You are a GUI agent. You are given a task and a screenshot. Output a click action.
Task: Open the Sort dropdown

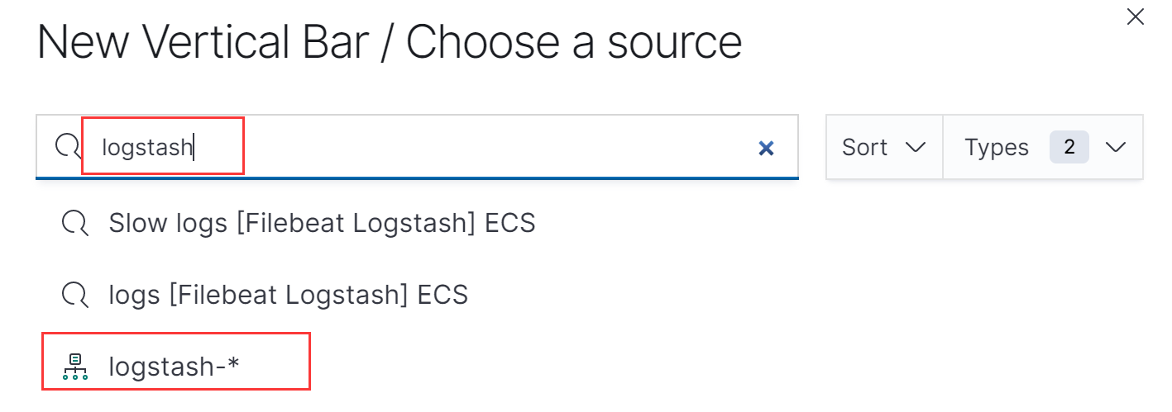[884, 147]
